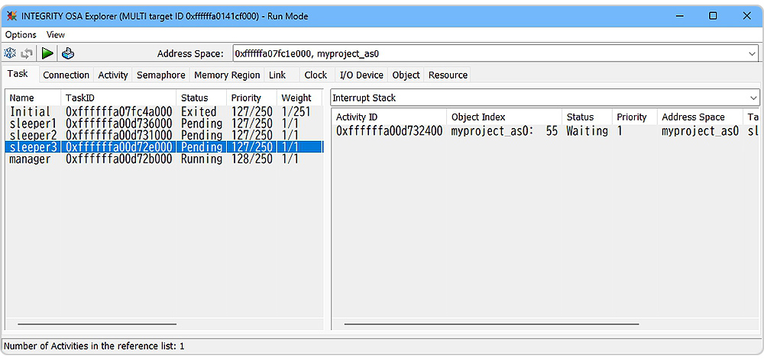Screen dimensions: 764x359
Task: Select the manager task row
Action: click(164, 159)
